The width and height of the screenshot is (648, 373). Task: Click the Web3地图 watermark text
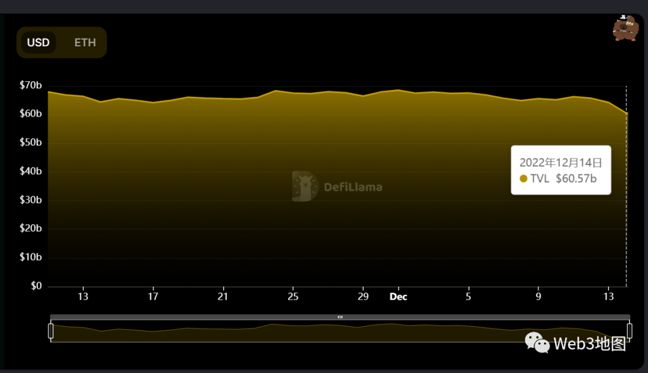coord(589,344)
